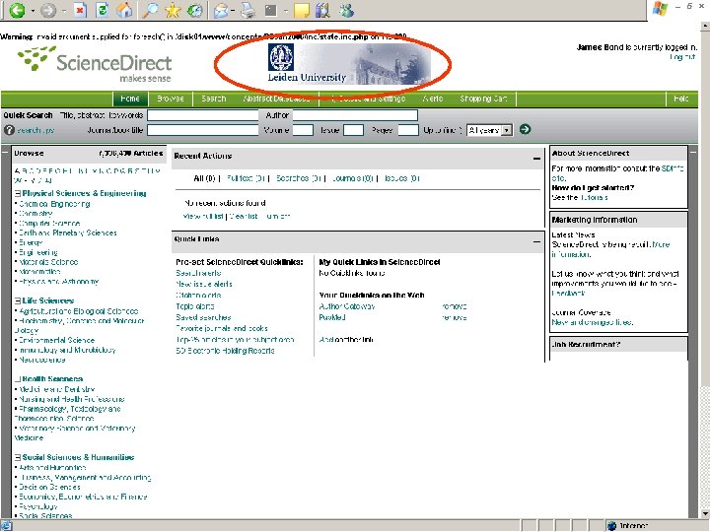710x532 pixels.
Task: Click the yellow note Discuss icon
Action: click(x=301, y=10)
